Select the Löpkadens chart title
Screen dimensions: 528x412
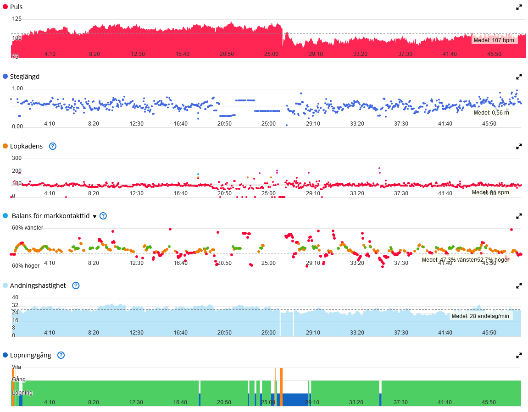click(26, 146)
